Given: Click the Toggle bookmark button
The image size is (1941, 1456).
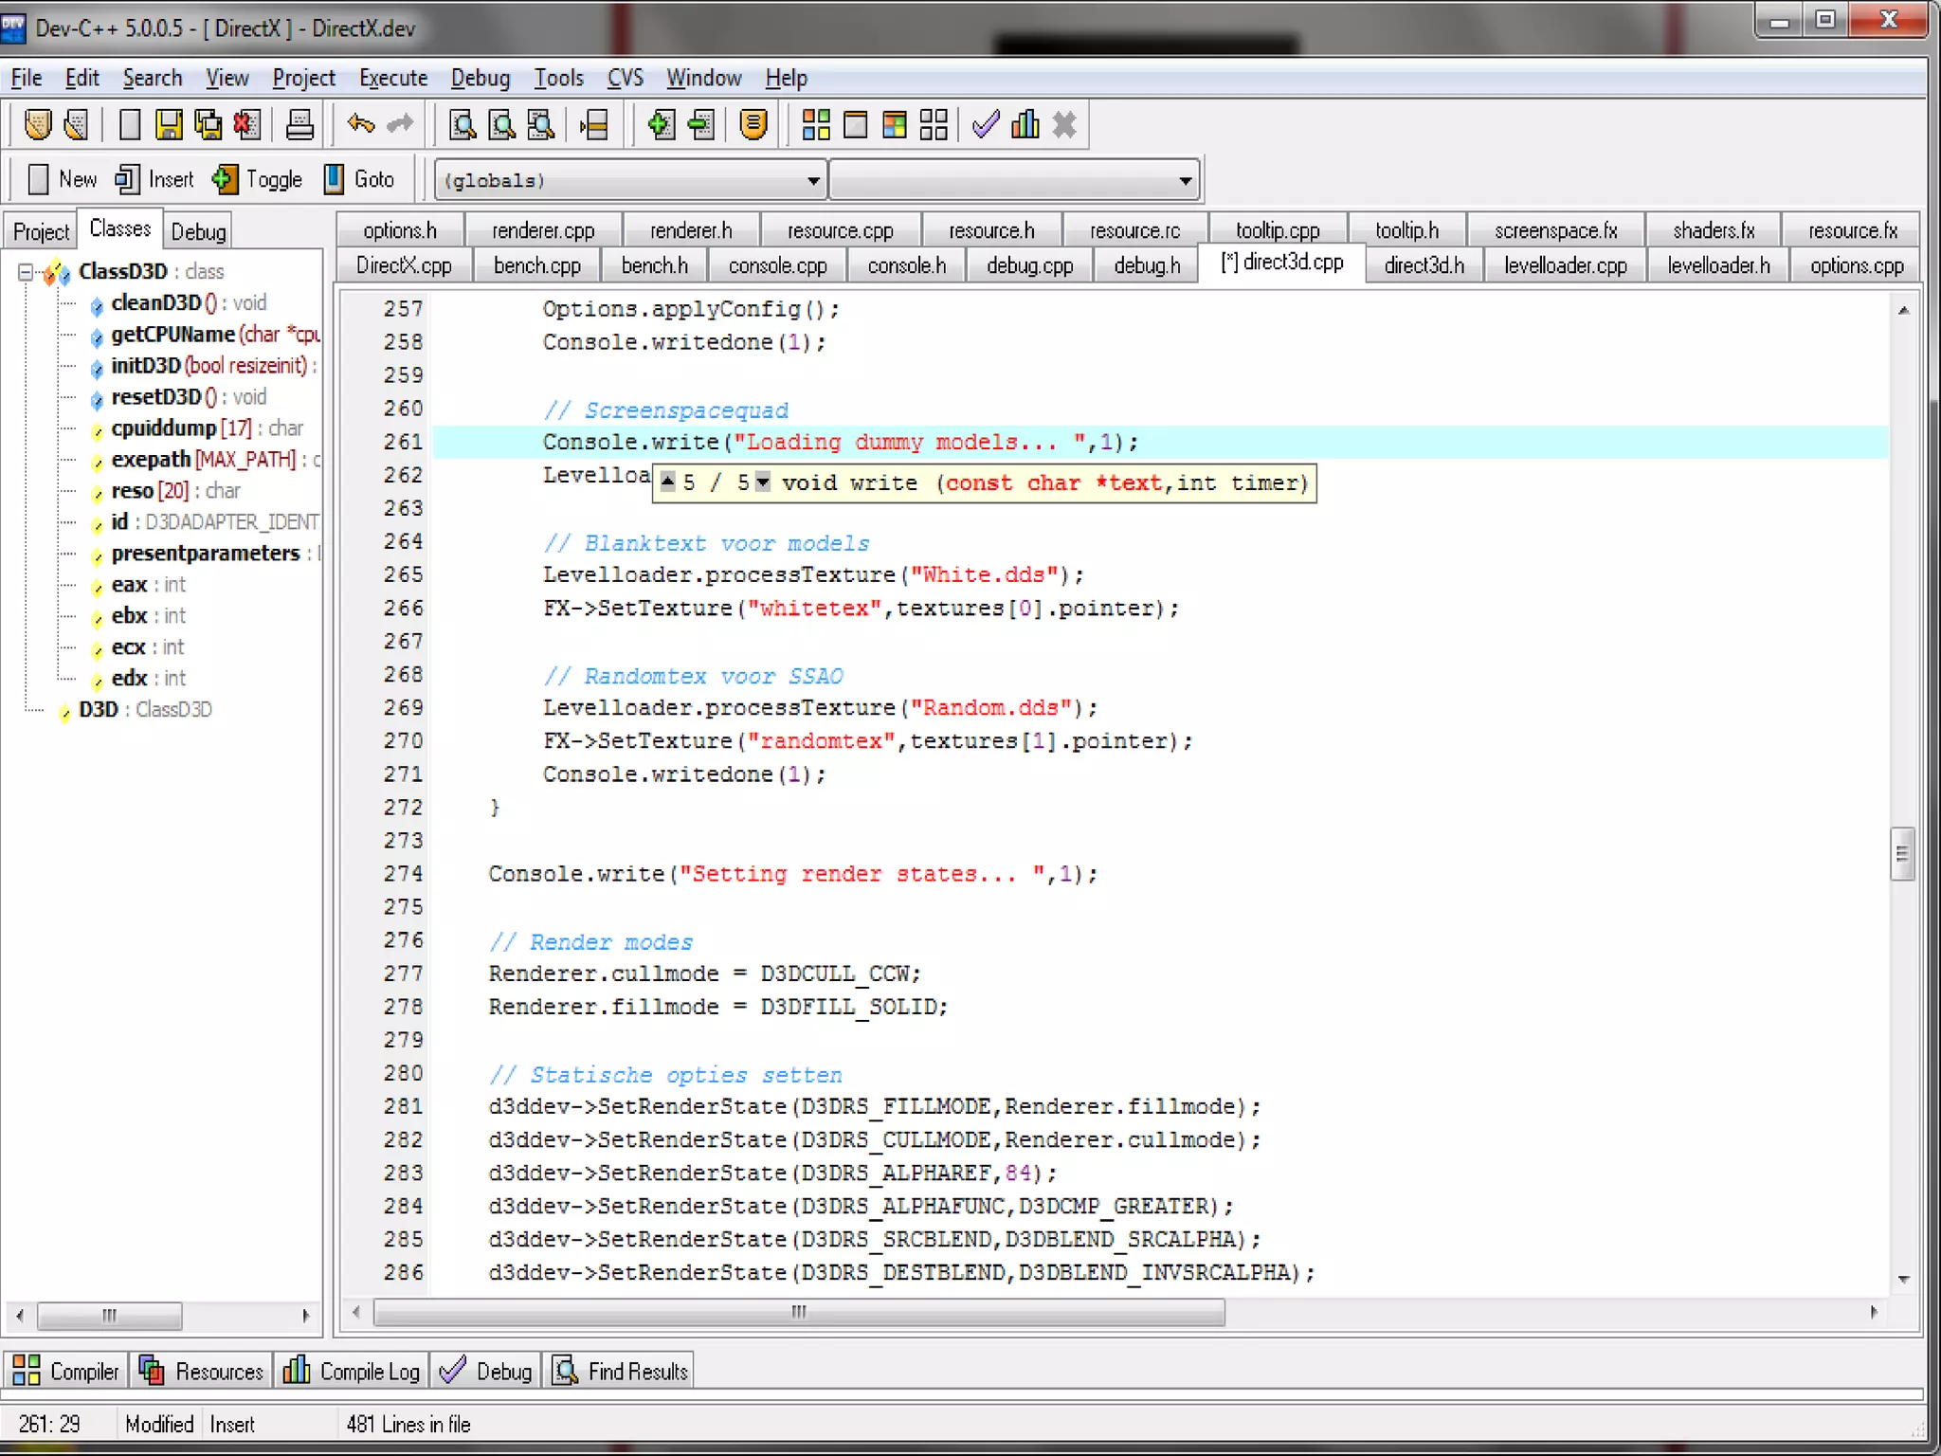Looking at the screenshot, I should [258, 179].
